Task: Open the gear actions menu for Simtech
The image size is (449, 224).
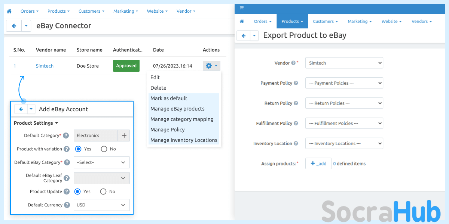Action: pyautogui.click(x=211, y=66)
